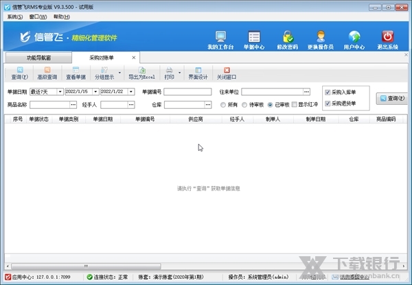Open end date 2022/1/22 picker arrow
412x285 pixels.
point(131,92)
